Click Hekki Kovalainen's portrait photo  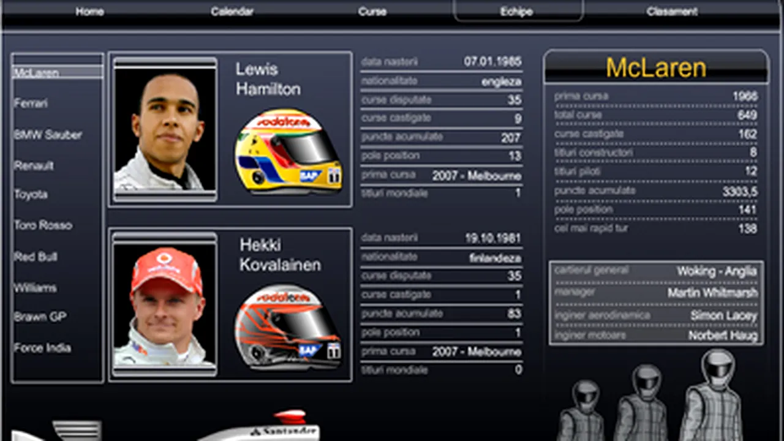(165, 304)
